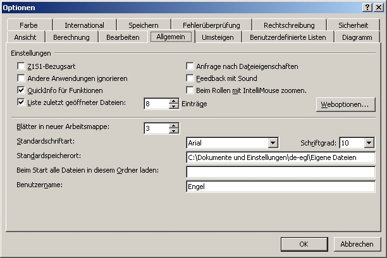Enable Z1S1-Bezugsart checkbox
Image resolution: width=387 pixels, height=258 pixels.
click(21, 66)
